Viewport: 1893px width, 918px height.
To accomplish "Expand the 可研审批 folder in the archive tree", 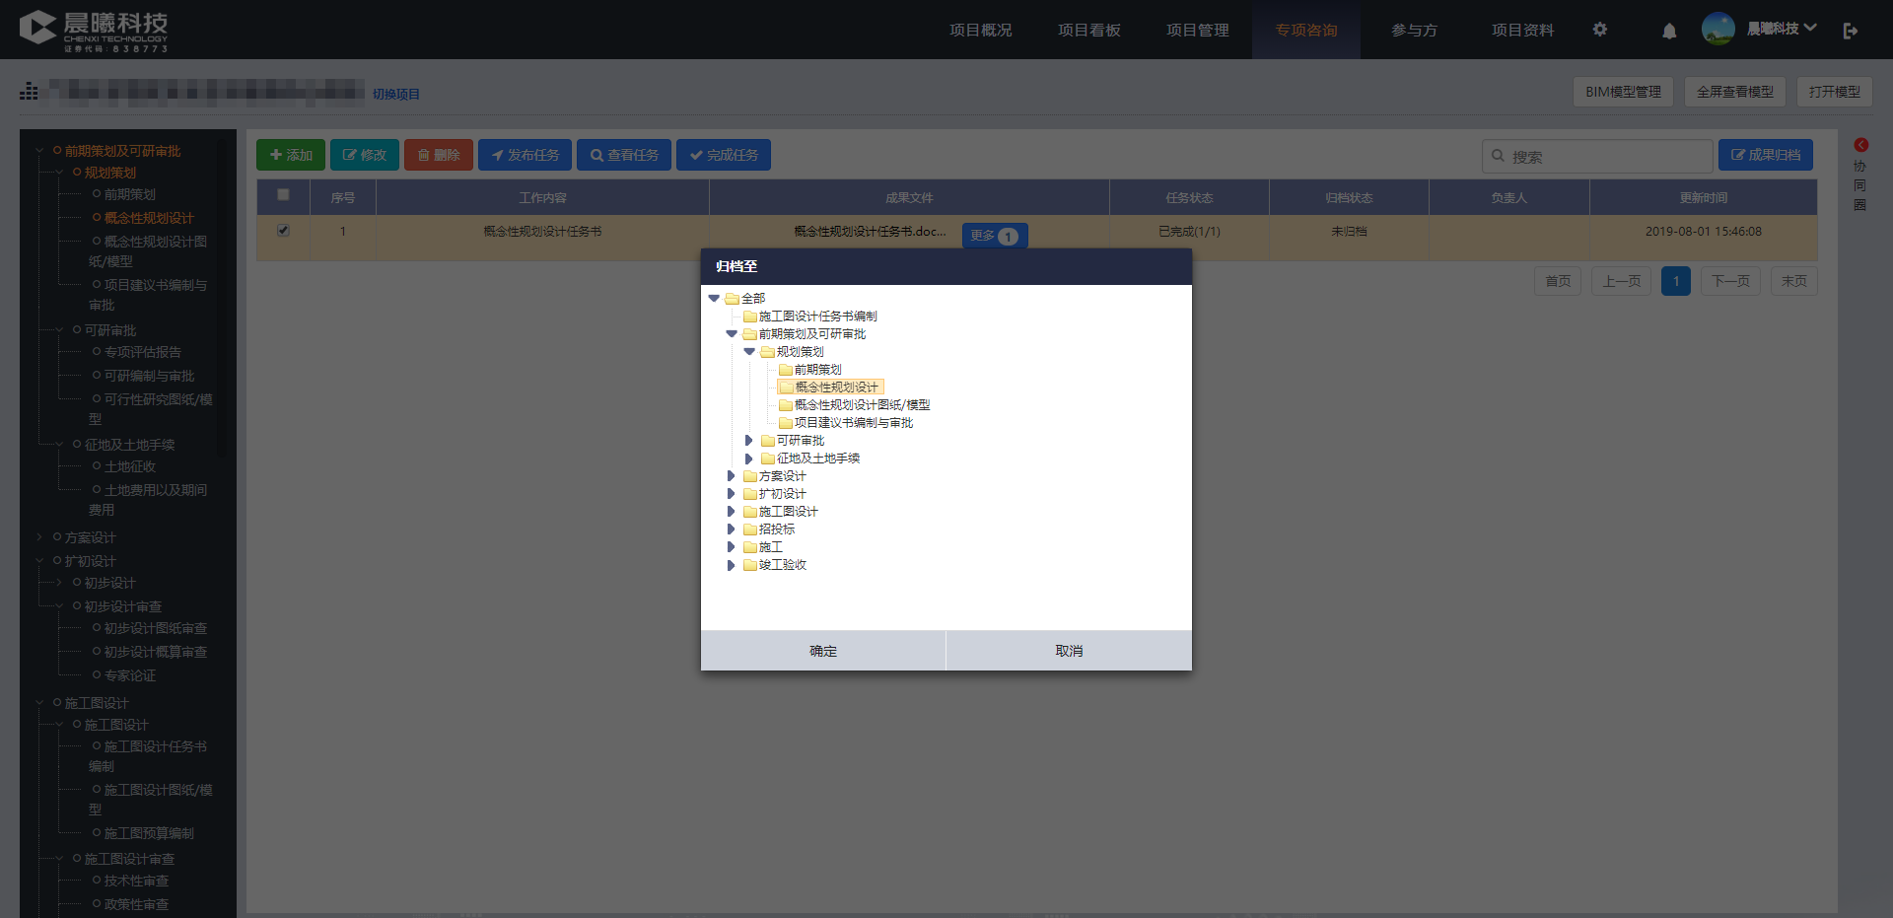I will point(748,441).
